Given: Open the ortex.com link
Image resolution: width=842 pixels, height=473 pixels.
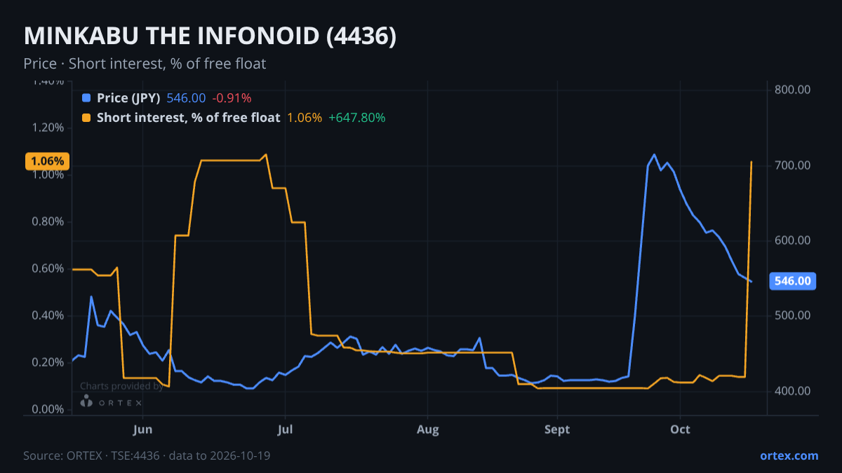Looking at the screenshot, I should (789, 455).
